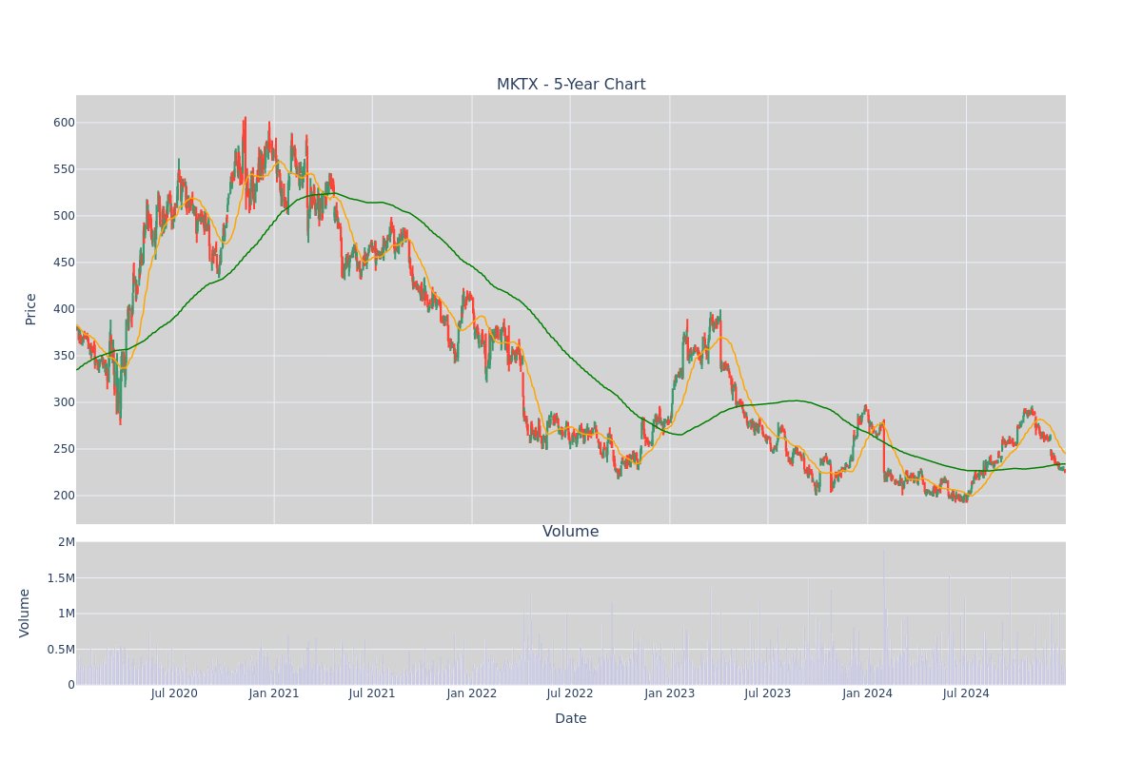Screen dimensions: 1142x761
Task: Click the 'Jan 2023' date tick label
Action: (670, 693)
